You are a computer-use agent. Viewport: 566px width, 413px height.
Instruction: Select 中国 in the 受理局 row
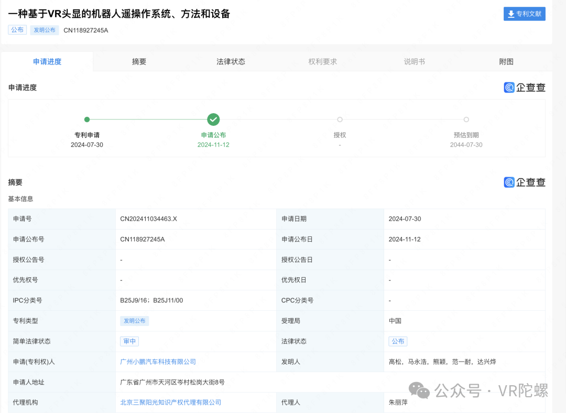(395, 321)
